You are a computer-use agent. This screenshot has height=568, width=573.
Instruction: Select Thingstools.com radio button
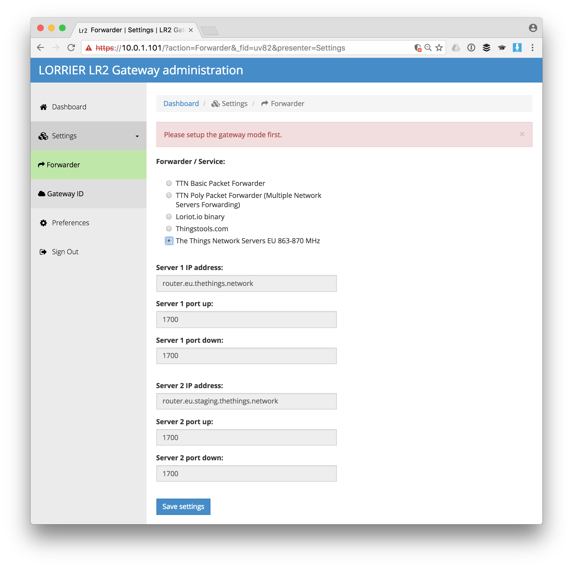click(x=168, y=229)
